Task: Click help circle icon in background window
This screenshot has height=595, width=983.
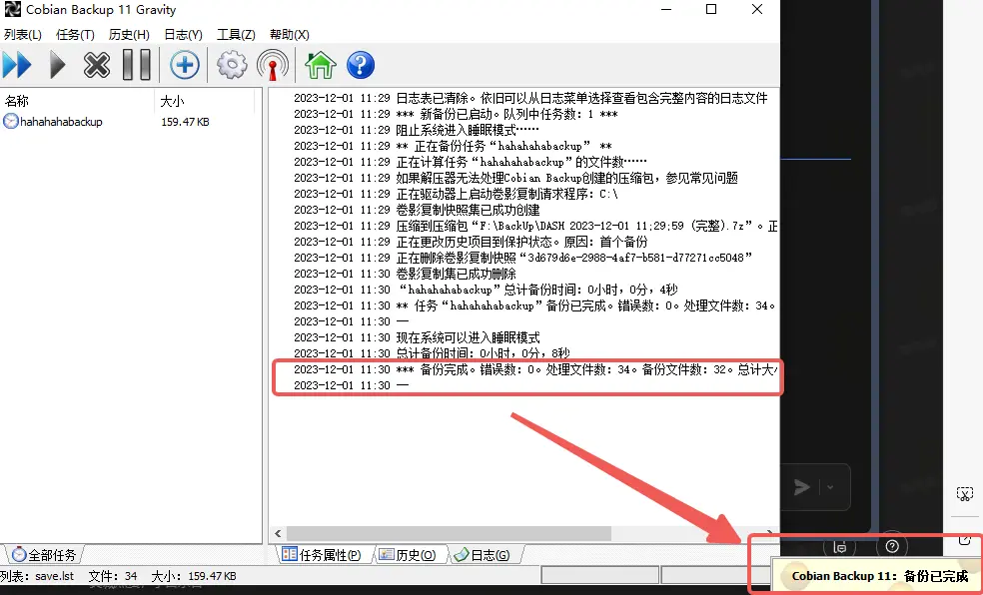Action: click(892, 547)
